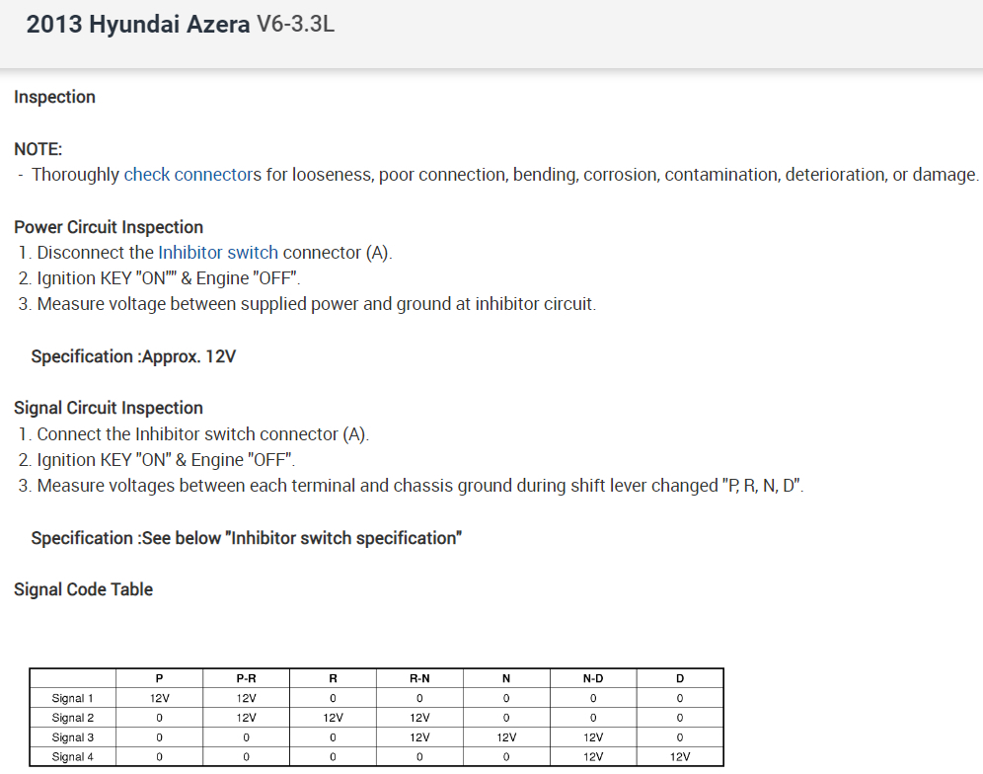This screenshot has width=983, height=774.
Task: Click the 'Signal 2' row label
Action: tap(73, 718)
